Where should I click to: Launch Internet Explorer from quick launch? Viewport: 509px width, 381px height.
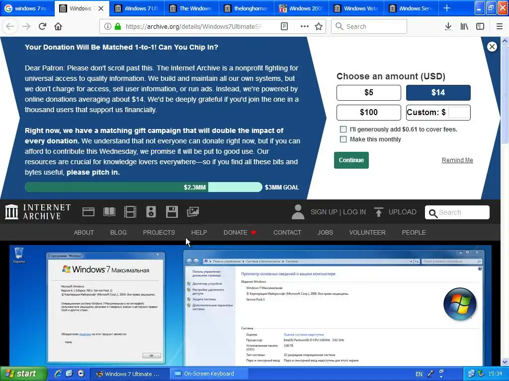point(58,374)
